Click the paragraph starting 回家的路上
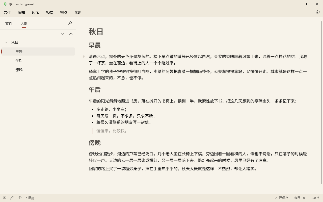The height and width of the screenshot is (202, 323). 173,169
